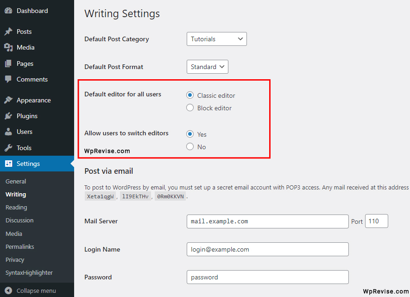Click the Mail Server input field
410x297 pixels.
pyautogui.click(x=267, y=221)
